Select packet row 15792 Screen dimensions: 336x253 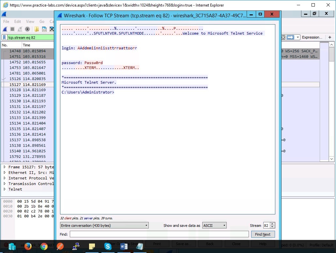tap(27, 157)
